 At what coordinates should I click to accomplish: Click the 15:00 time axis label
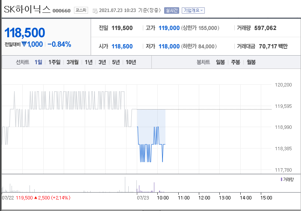pos(266,198)
